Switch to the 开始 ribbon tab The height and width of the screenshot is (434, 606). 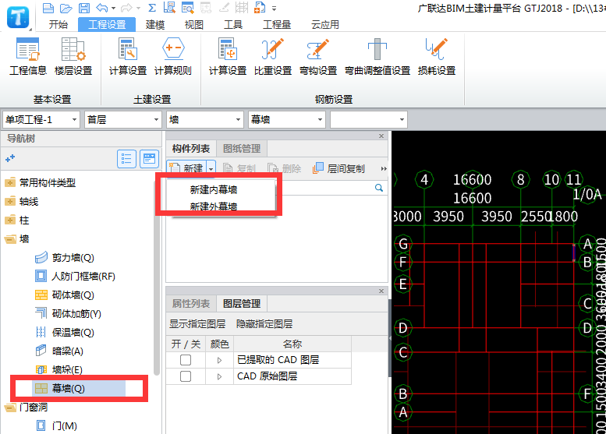point(58,25)
